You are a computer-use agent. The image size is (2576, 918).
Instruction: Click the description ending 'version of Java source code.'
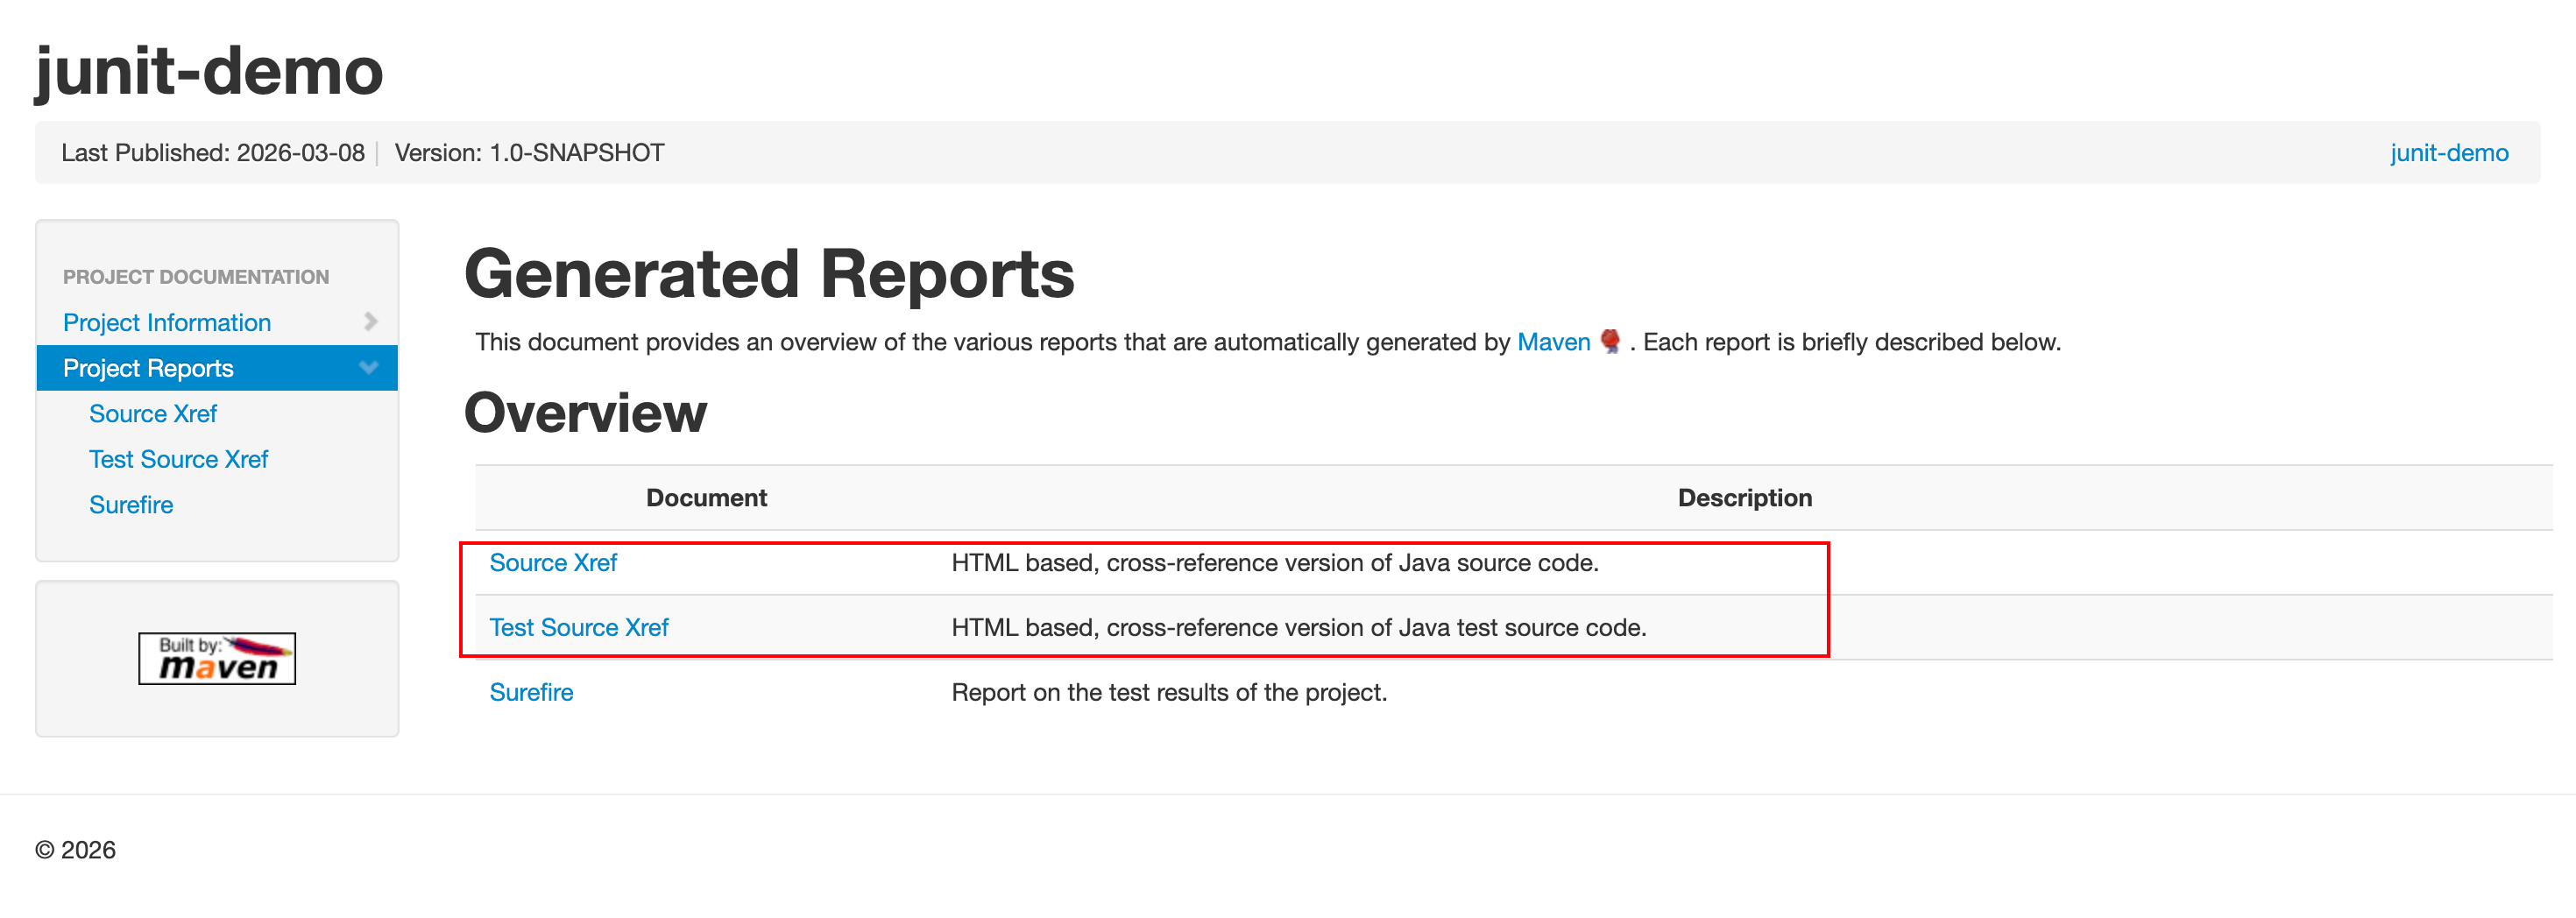(x=1275, y=562)
